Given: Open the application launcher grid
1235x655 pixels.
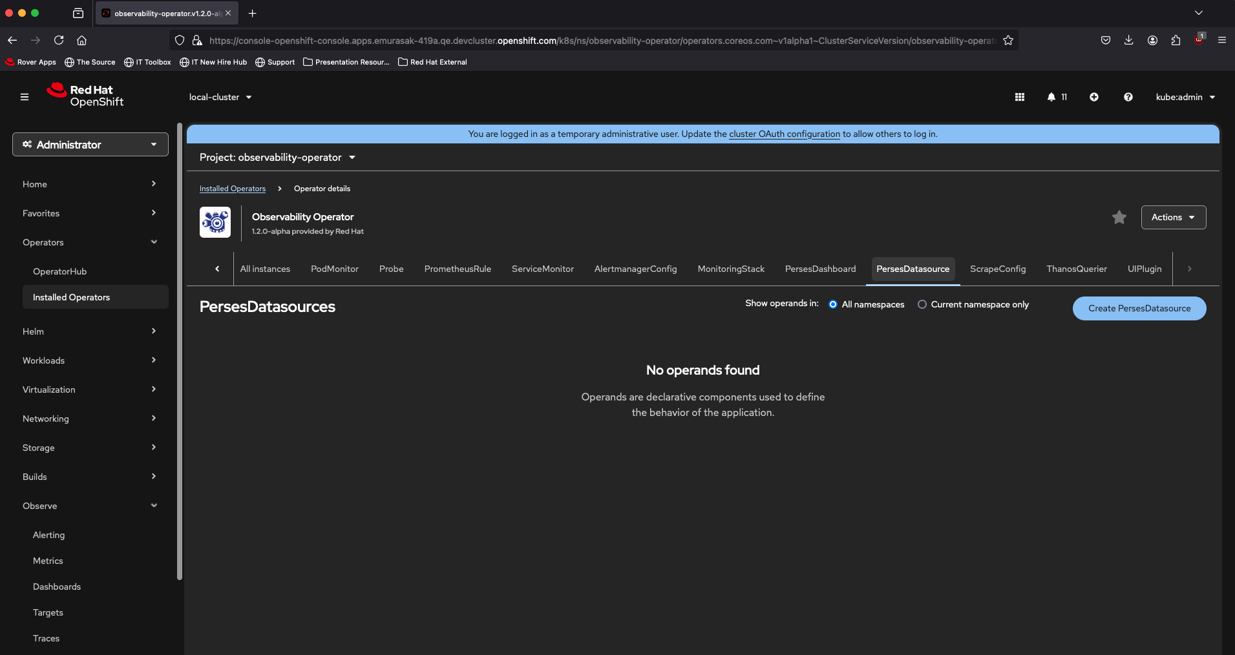Looking at the screenshot, I should (1020, 97).
